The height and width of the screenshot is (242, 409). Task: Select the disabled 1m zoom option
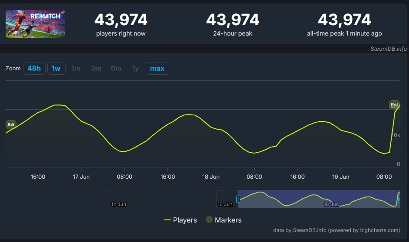click(x=76, y=69)
